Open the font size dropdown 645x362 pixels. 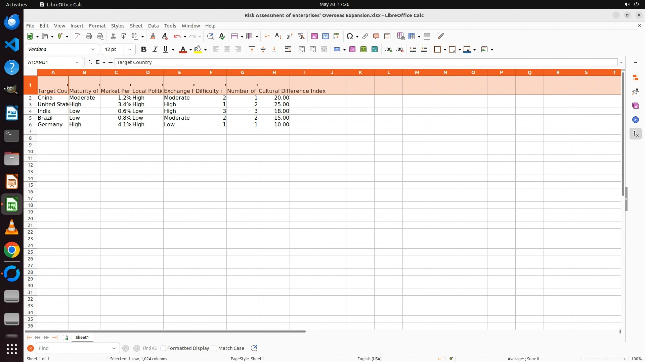click(130, 50)
